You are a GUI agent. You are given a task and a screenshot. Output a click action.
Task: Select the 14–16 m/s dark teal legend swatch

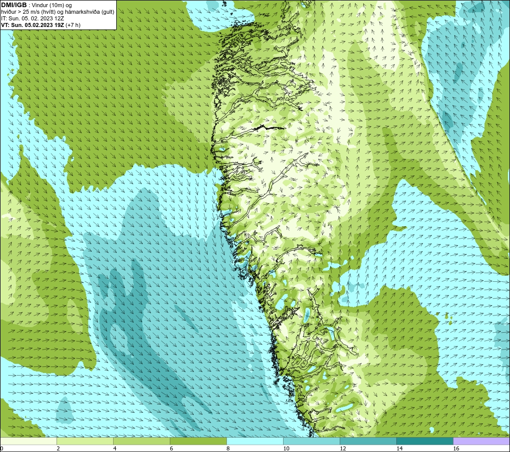coord(425,441)
